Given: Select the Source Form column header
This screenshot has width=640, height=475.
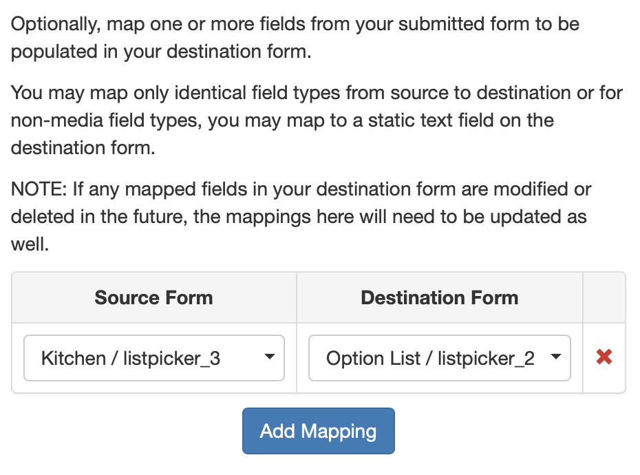Looking at the screenshot, I should [153, 298].
